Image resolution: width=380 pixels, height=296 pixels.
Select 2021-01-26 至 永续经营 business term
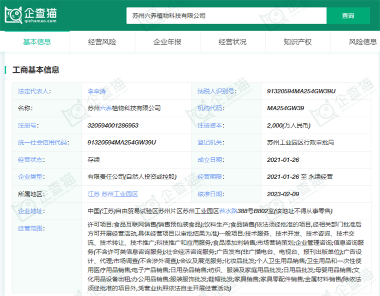click(x=300, y=177)
